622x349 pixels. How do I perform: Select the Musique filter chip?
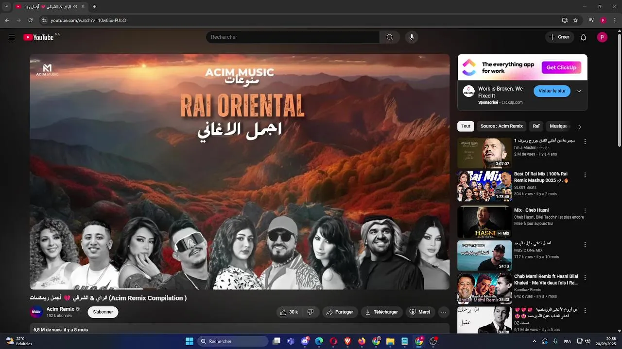click(559, 127)
